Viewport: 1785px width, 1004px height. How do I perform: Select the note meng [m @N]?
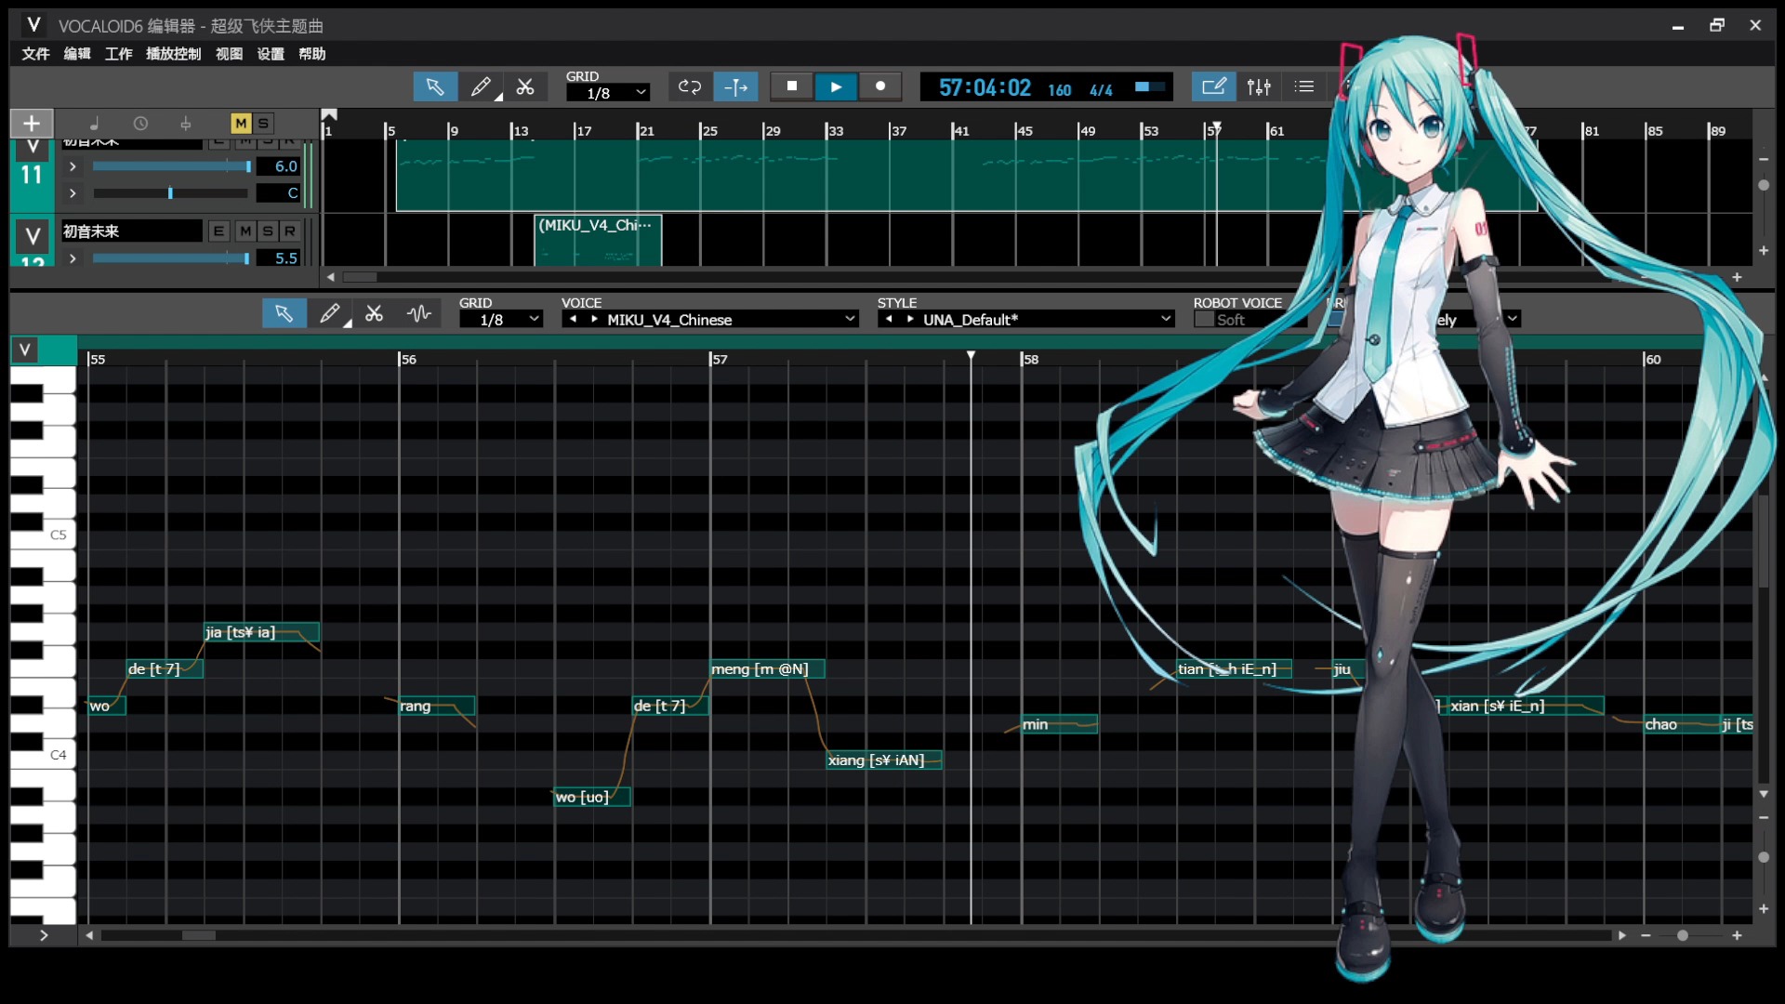tap(767, 668)
